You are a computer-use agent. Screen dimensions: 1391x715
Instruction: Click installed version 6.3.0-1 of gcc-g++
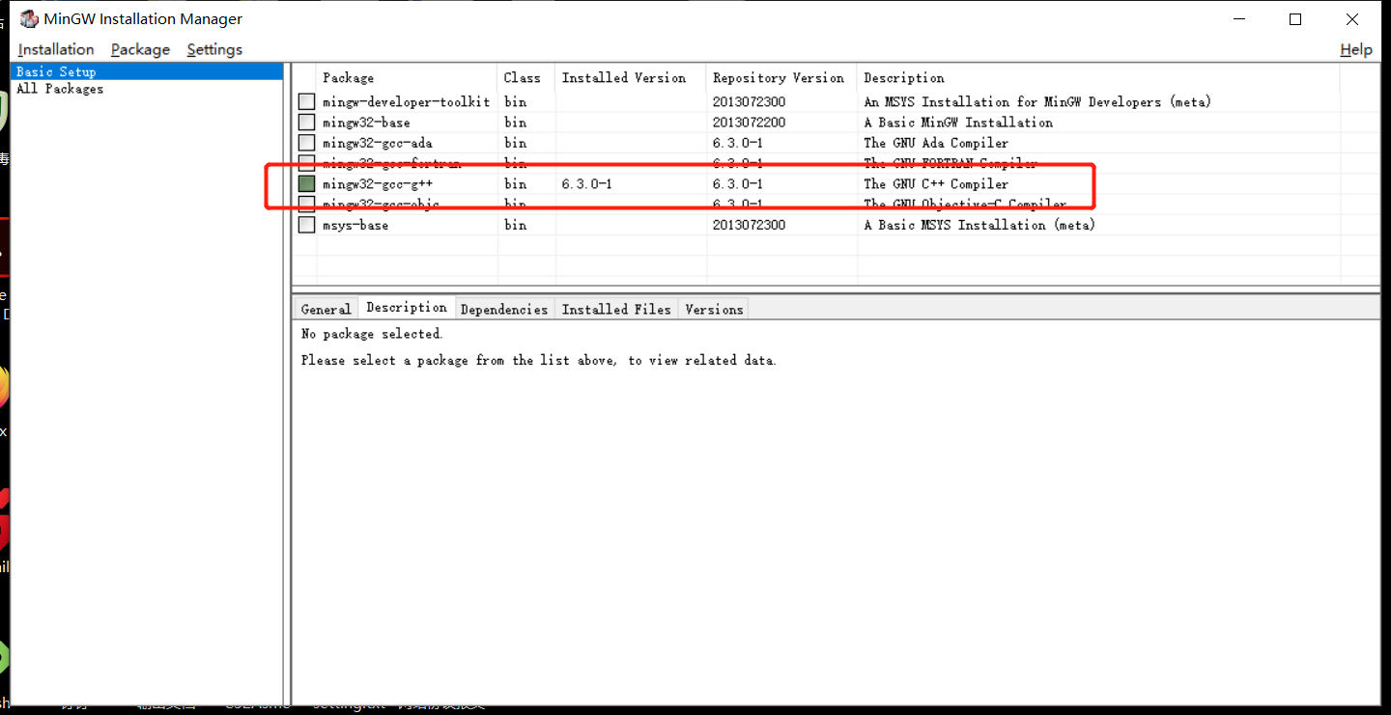point(586,183)
